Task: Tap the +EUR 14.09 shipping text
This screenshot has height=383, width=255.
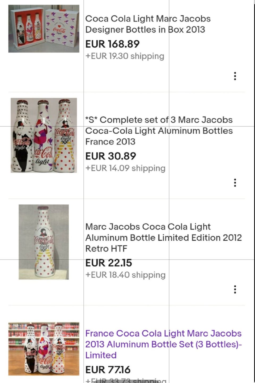Action: 125,168
